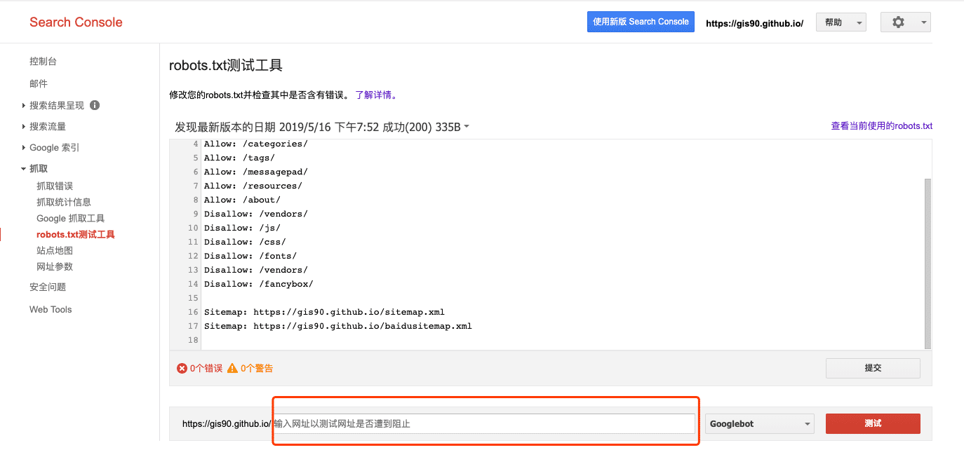Select 网址参数 in the sidebar

click(x=55, y=266)
